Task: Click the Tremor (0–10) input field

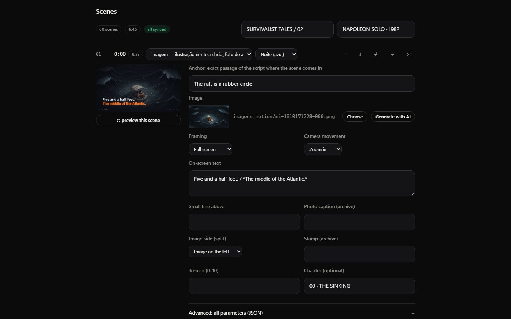Action: coord(244,286)
